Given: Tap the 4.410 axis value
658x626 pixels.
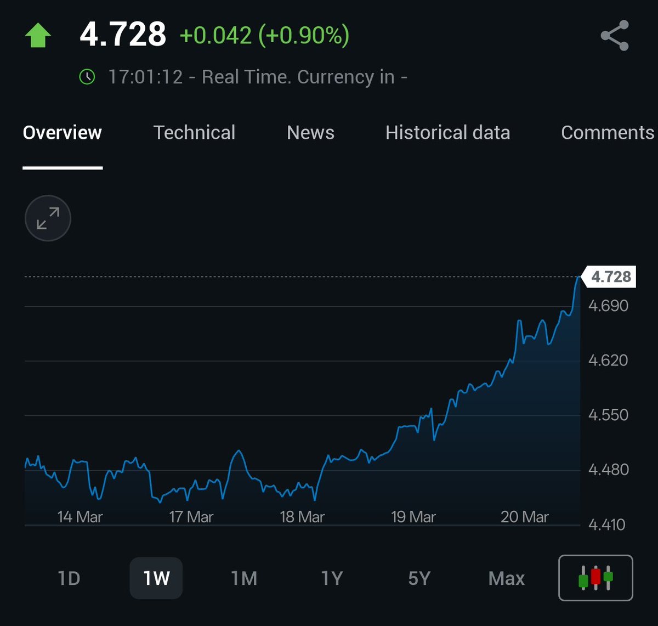Looking at the screenshot, I should pos(608,525).
